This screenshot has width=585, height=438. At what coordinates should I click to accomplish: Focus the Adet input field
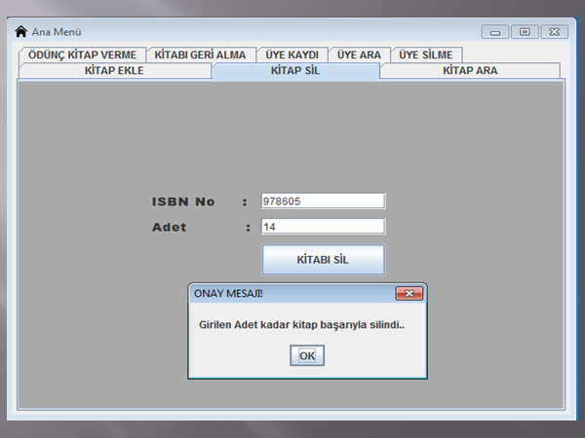click(323, 227)
